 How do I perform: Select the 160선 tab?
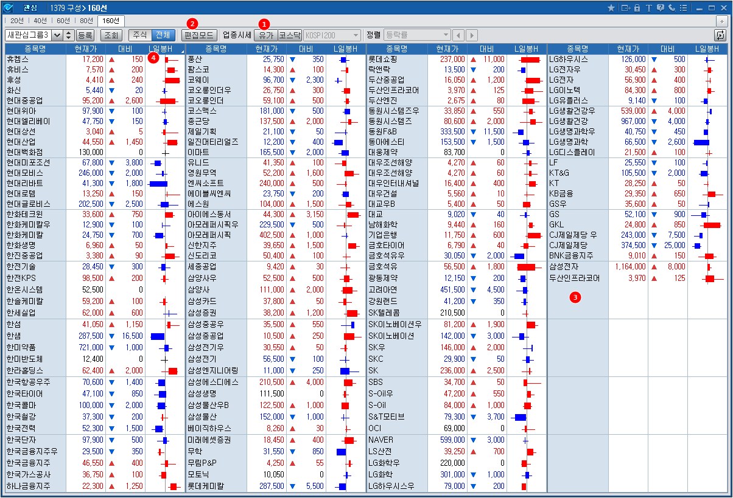tap(110, 21)
